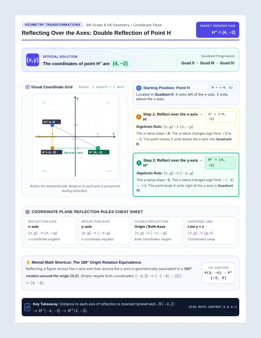
Task: Click the green Flip over y-axis label
Action: coord(73,153)
